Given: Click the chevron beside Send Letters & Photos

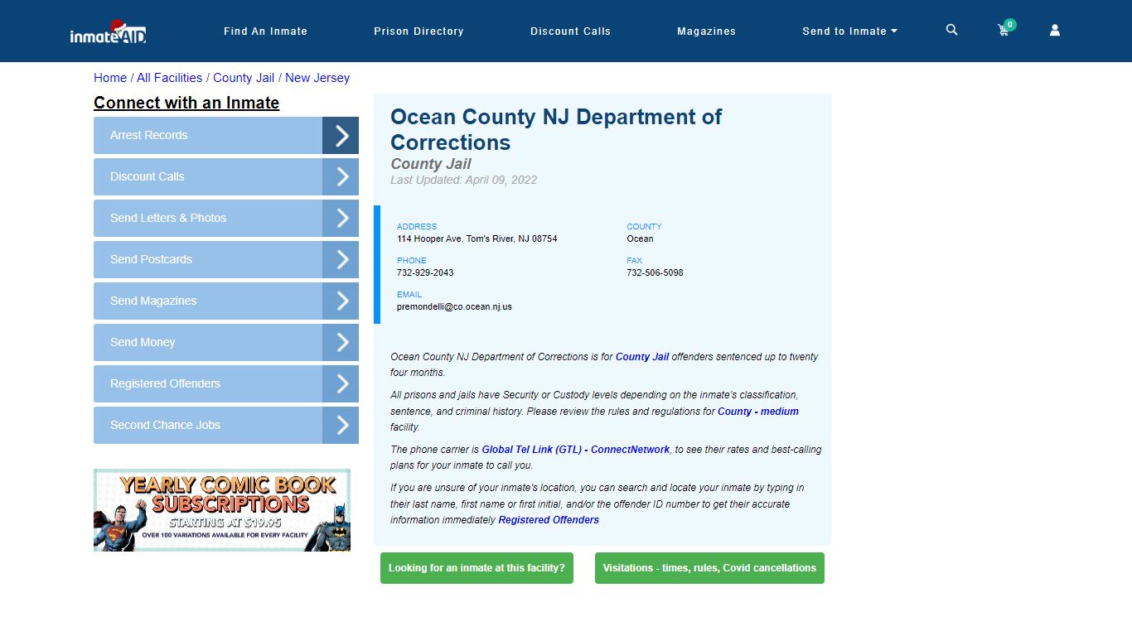Looking at the screenshot, I should 341,218.
